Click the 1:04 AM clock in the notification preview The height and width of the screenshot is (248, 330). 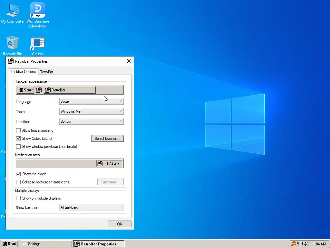pyautogui.click(x=112, y=164)
